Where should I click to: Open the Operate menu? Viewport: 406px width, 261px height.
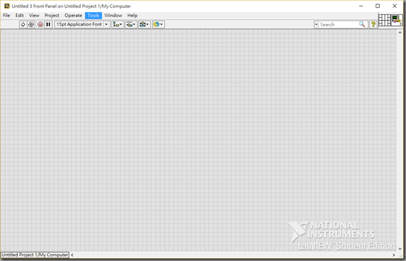[73, 15]
